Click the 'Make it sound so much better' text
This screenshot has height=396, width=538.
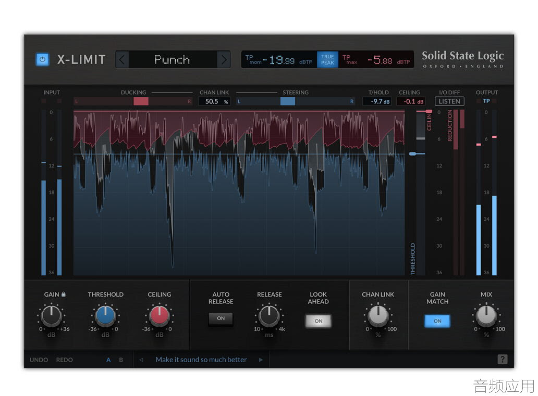(x=201, y=360)
